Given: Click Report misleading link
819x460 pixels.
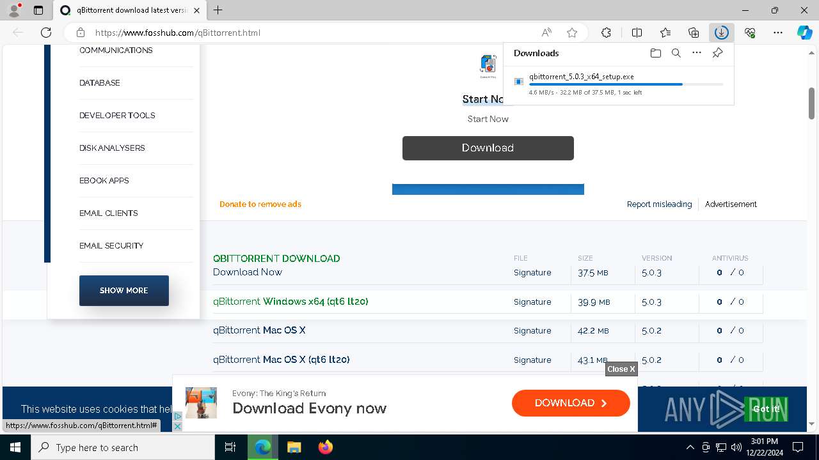Looking at the screenshot, I should click(x=659, y=204).
